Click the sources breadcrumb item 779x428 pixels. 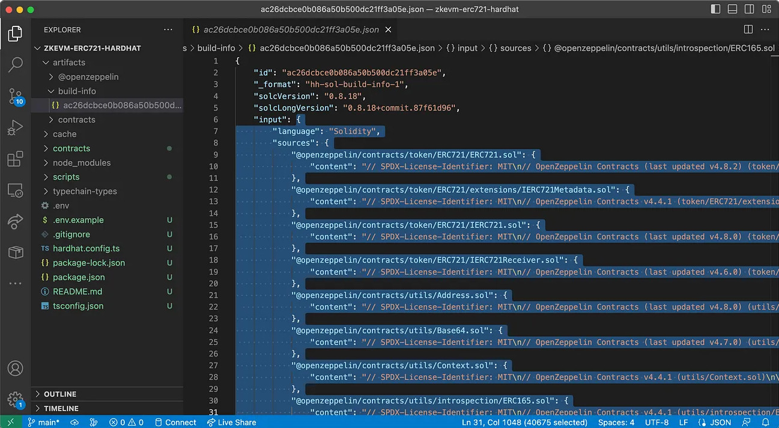(515, 48)
